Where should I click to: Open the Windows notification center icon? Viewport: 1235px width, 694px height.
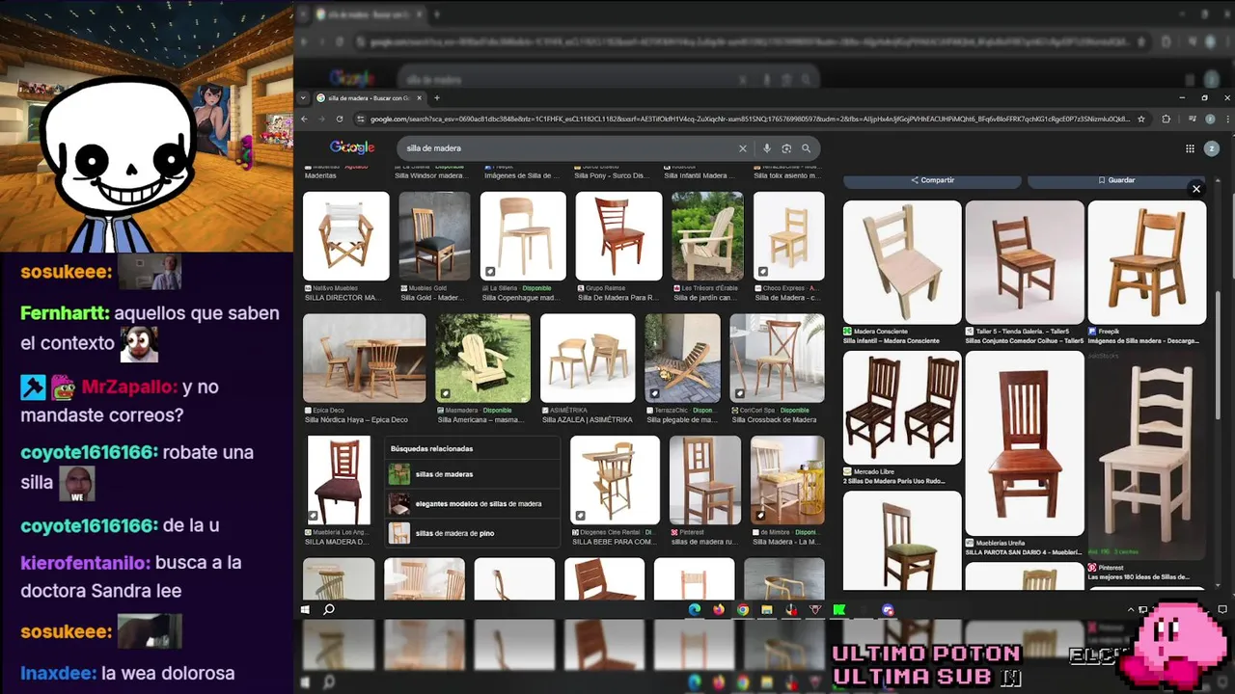click(1222, 609)
